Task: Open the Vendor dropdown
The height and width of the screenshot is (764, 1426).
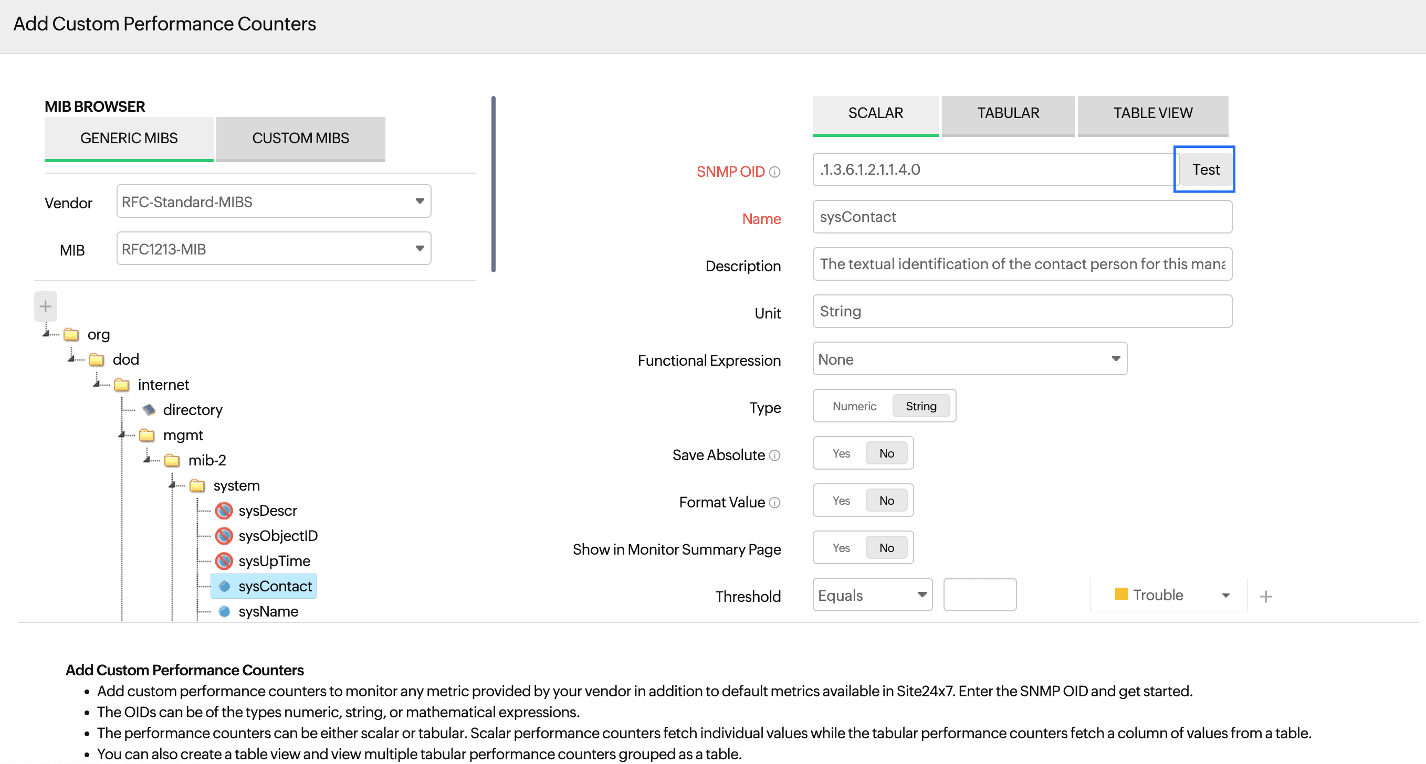Action: point(274,201)
